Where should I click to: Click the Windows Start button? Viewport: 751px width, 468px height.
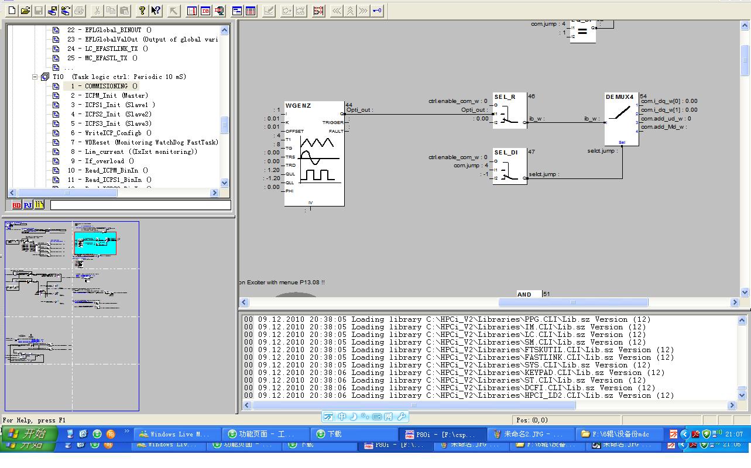click(x=30, y=433)
